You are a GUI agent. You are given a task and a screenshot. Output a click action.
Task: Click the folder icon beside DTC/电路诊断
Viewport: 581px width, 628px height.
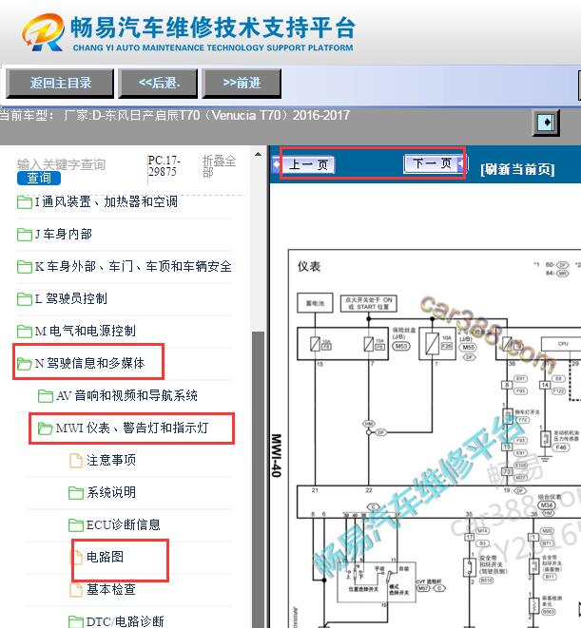(76, 621)
